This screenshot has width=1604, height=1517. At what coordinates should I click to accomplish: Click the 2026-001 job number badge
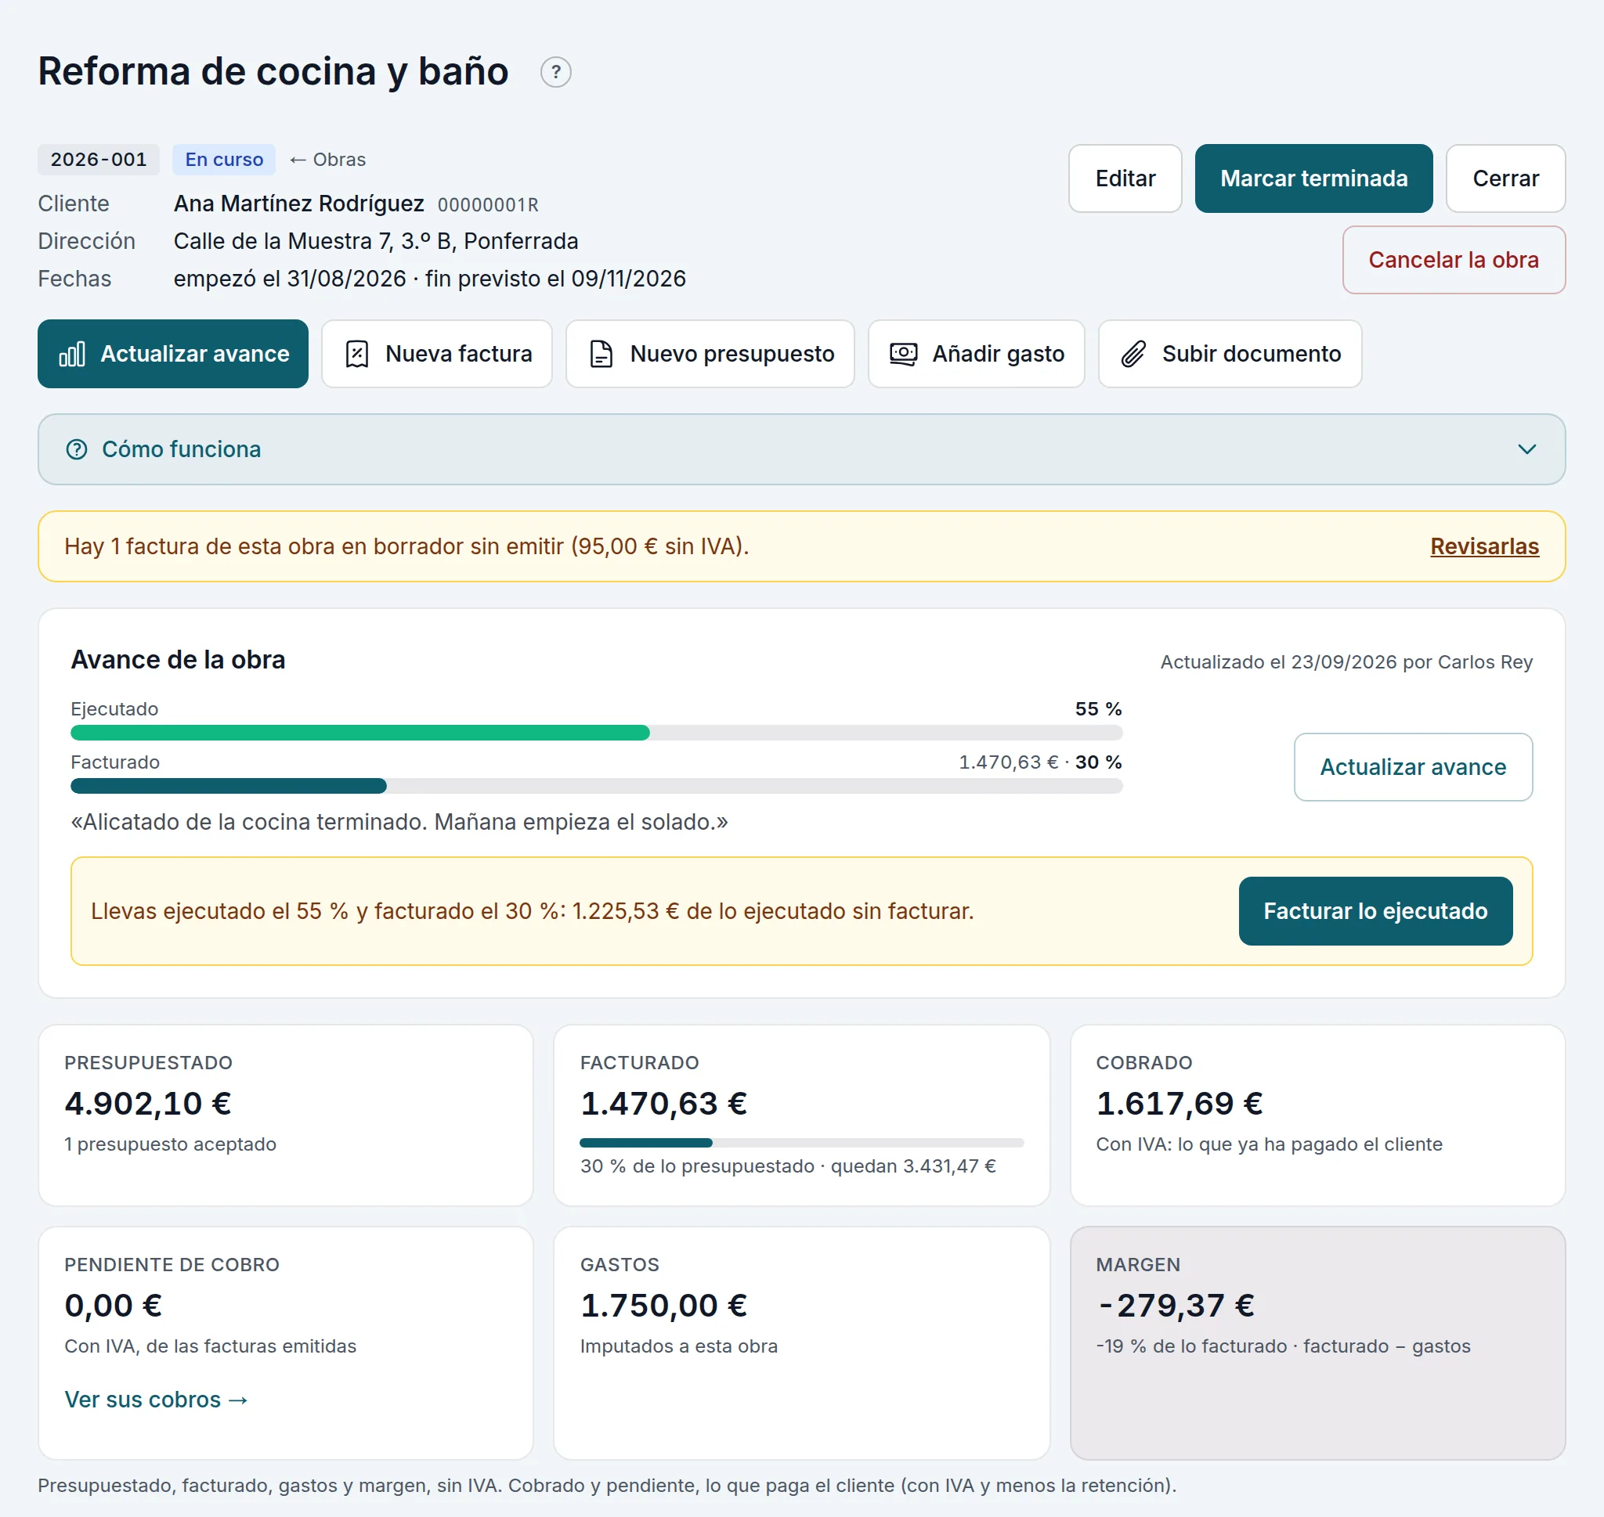point(99,160)
